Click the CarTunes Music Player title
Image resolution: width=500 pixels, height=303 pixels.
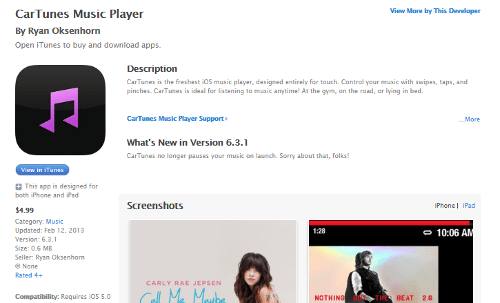(79, 14)
